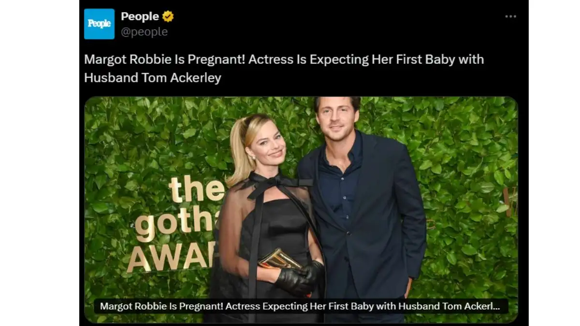580x326 pixels.
Task: Click "Husband Tom Ackerley" in the tweet's second line
Action: (152, 78)
